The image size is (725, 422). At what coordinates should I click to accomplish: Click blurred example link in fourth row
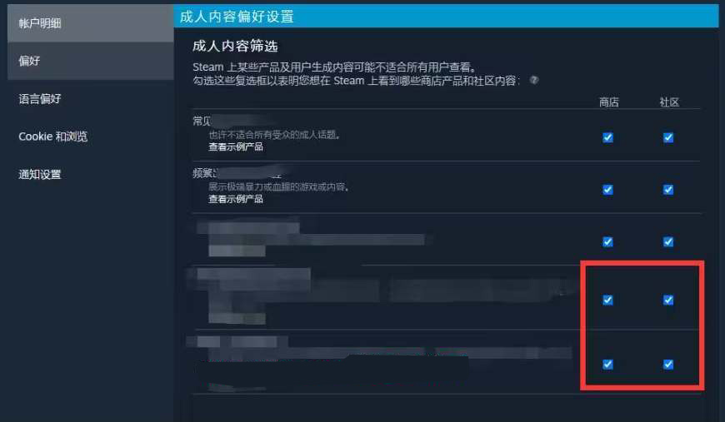(237, 318)
